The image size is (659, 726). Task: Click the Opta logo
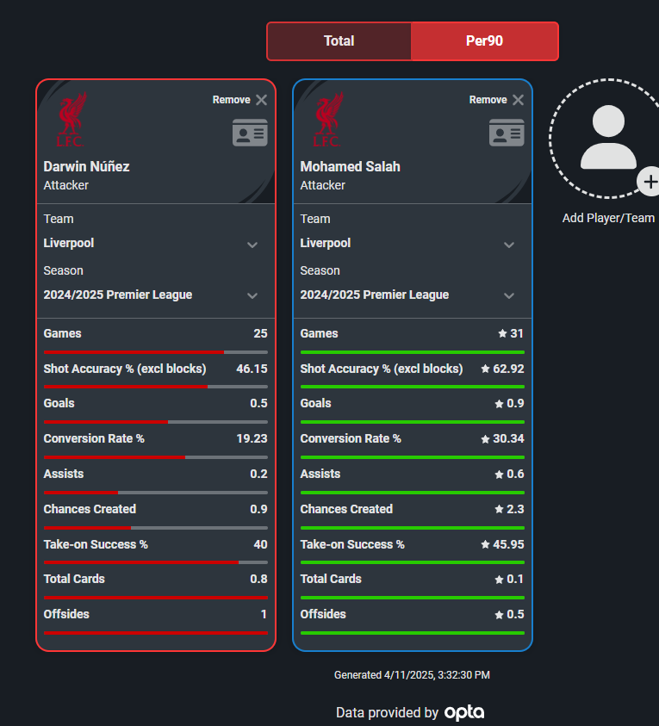pyautogui.click(x=464, y=712)
